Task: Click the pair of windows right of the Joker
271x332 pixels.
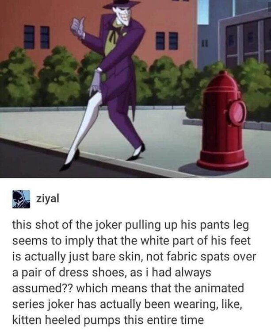Action: coord(167,41)
